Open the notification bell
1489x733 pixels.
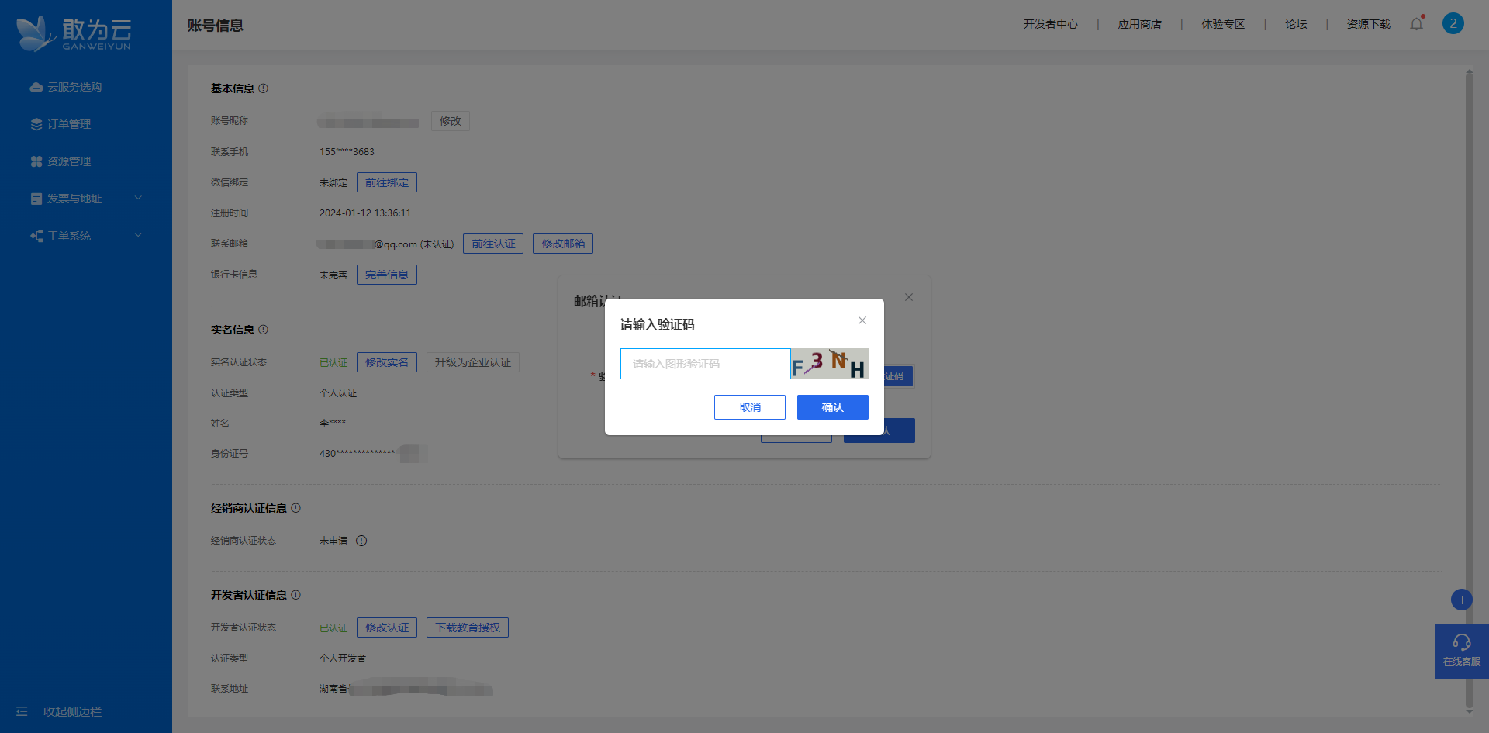coord(1417,23)
